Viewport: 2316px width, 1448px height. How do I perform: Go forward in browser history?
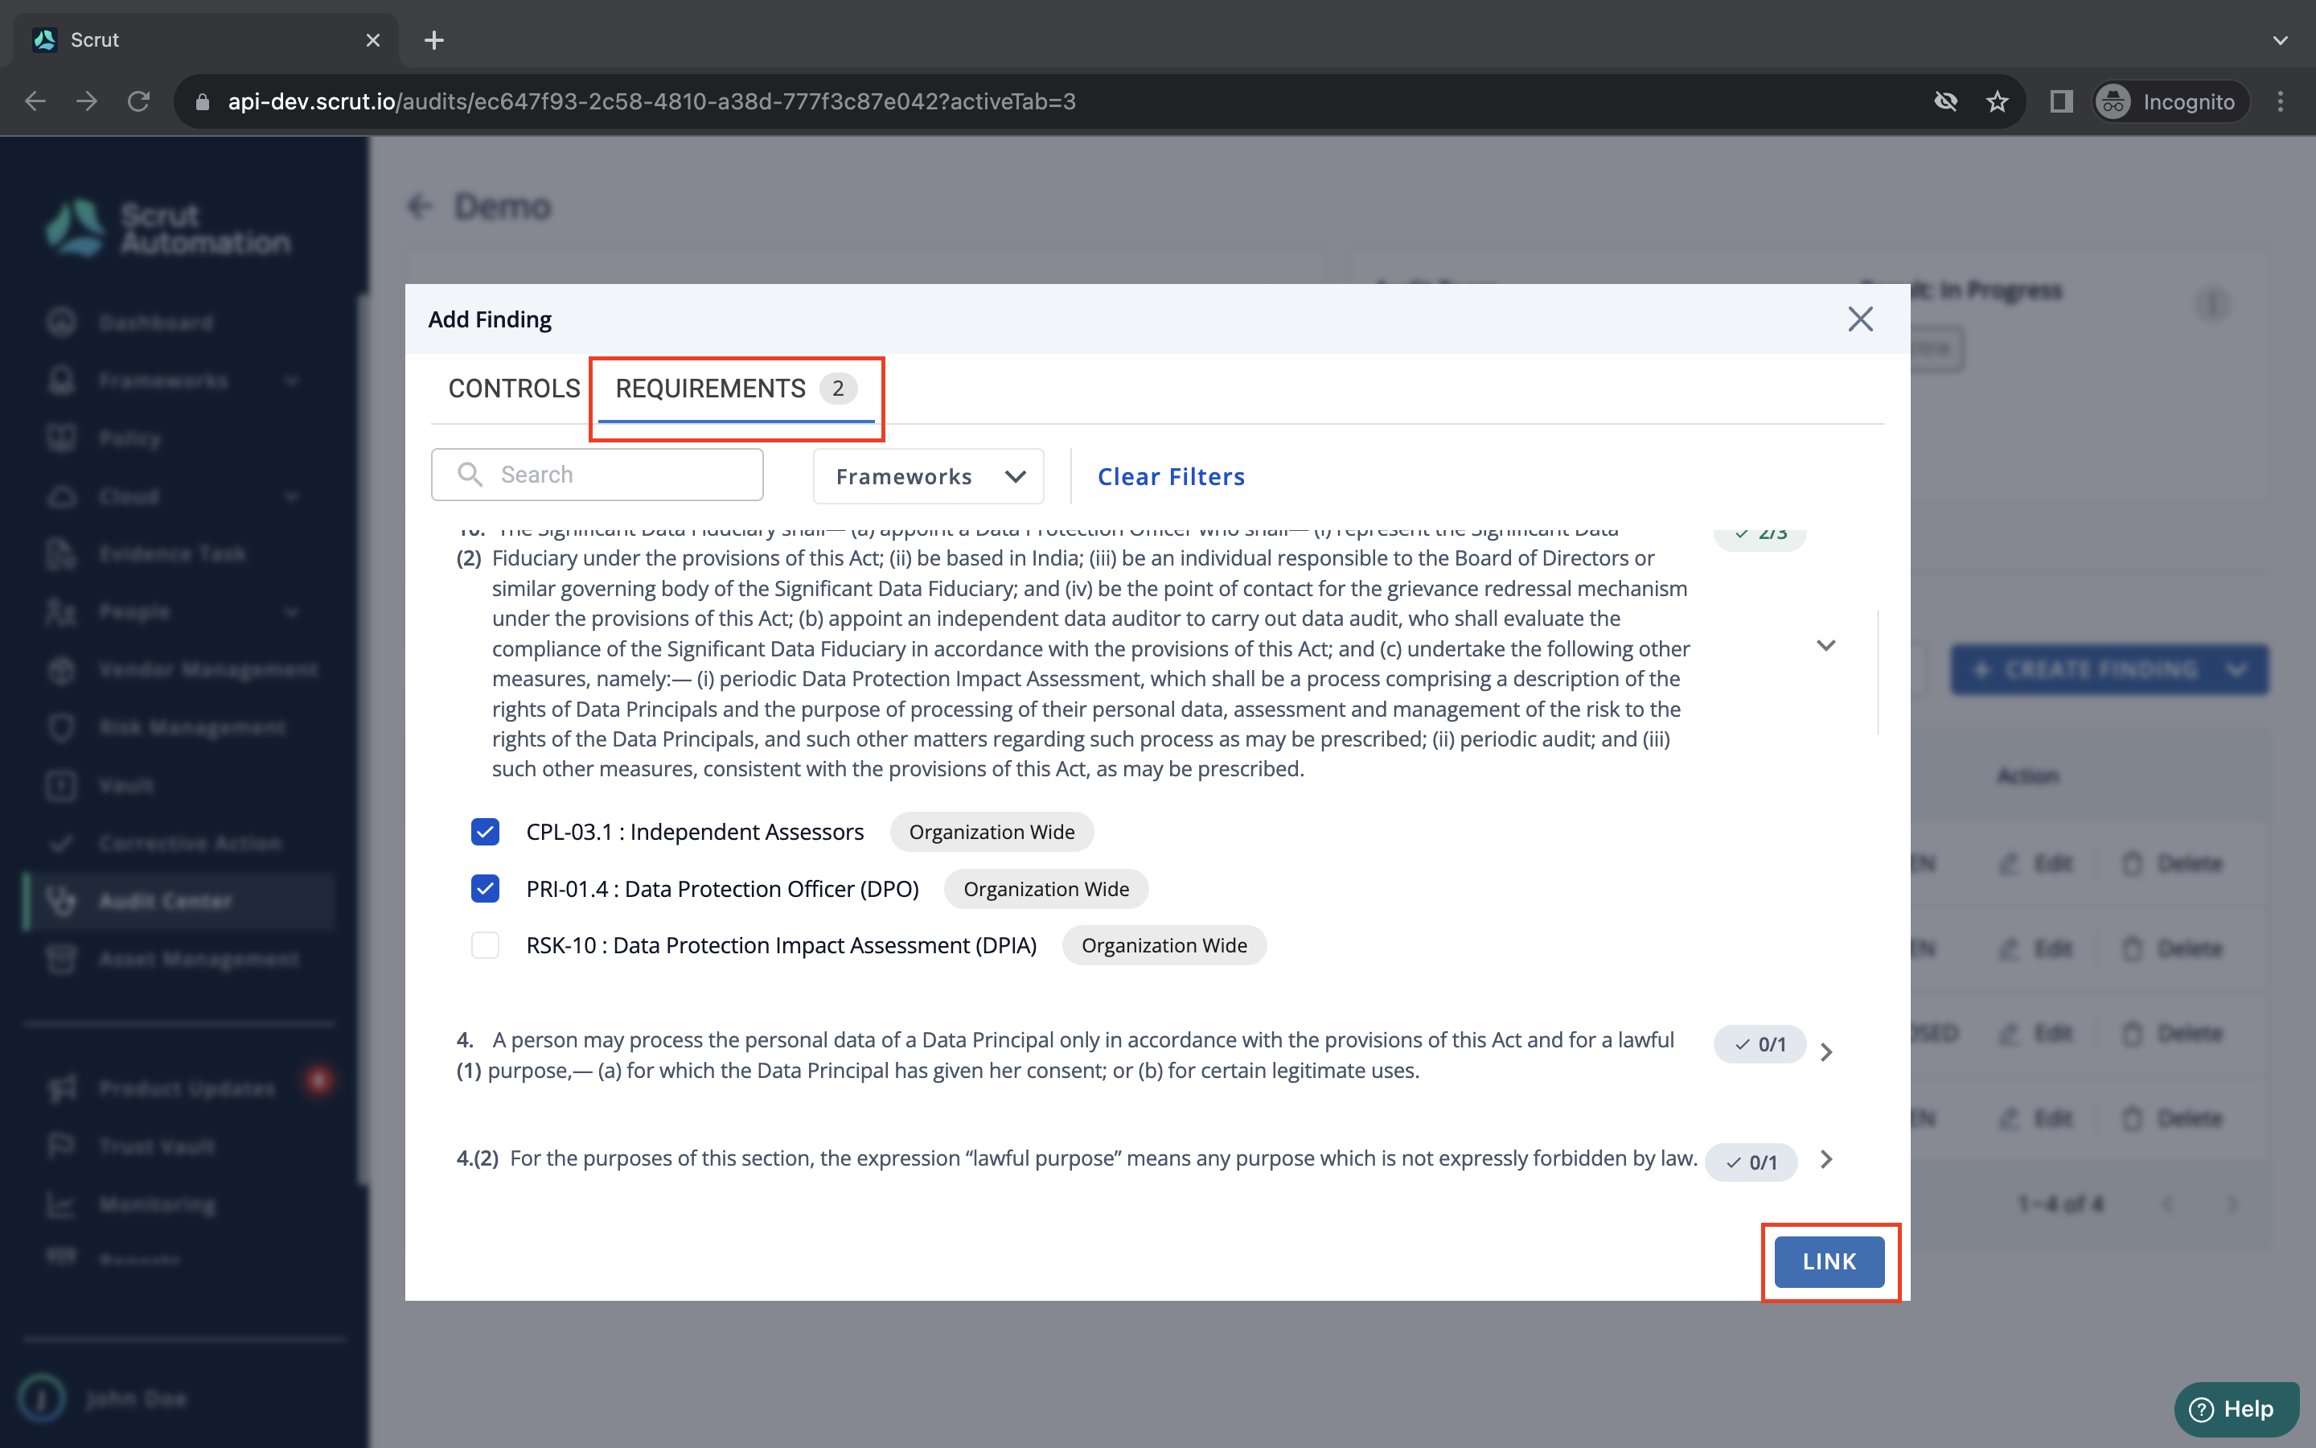coord(87,101)
